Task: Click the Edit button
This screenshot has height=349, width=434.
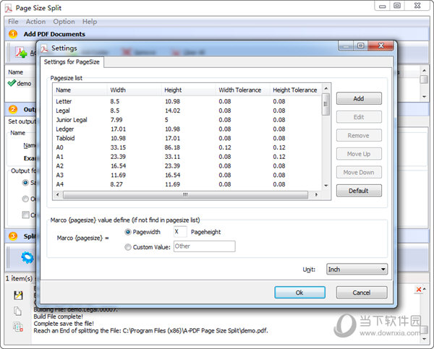Action: [359, 117]
